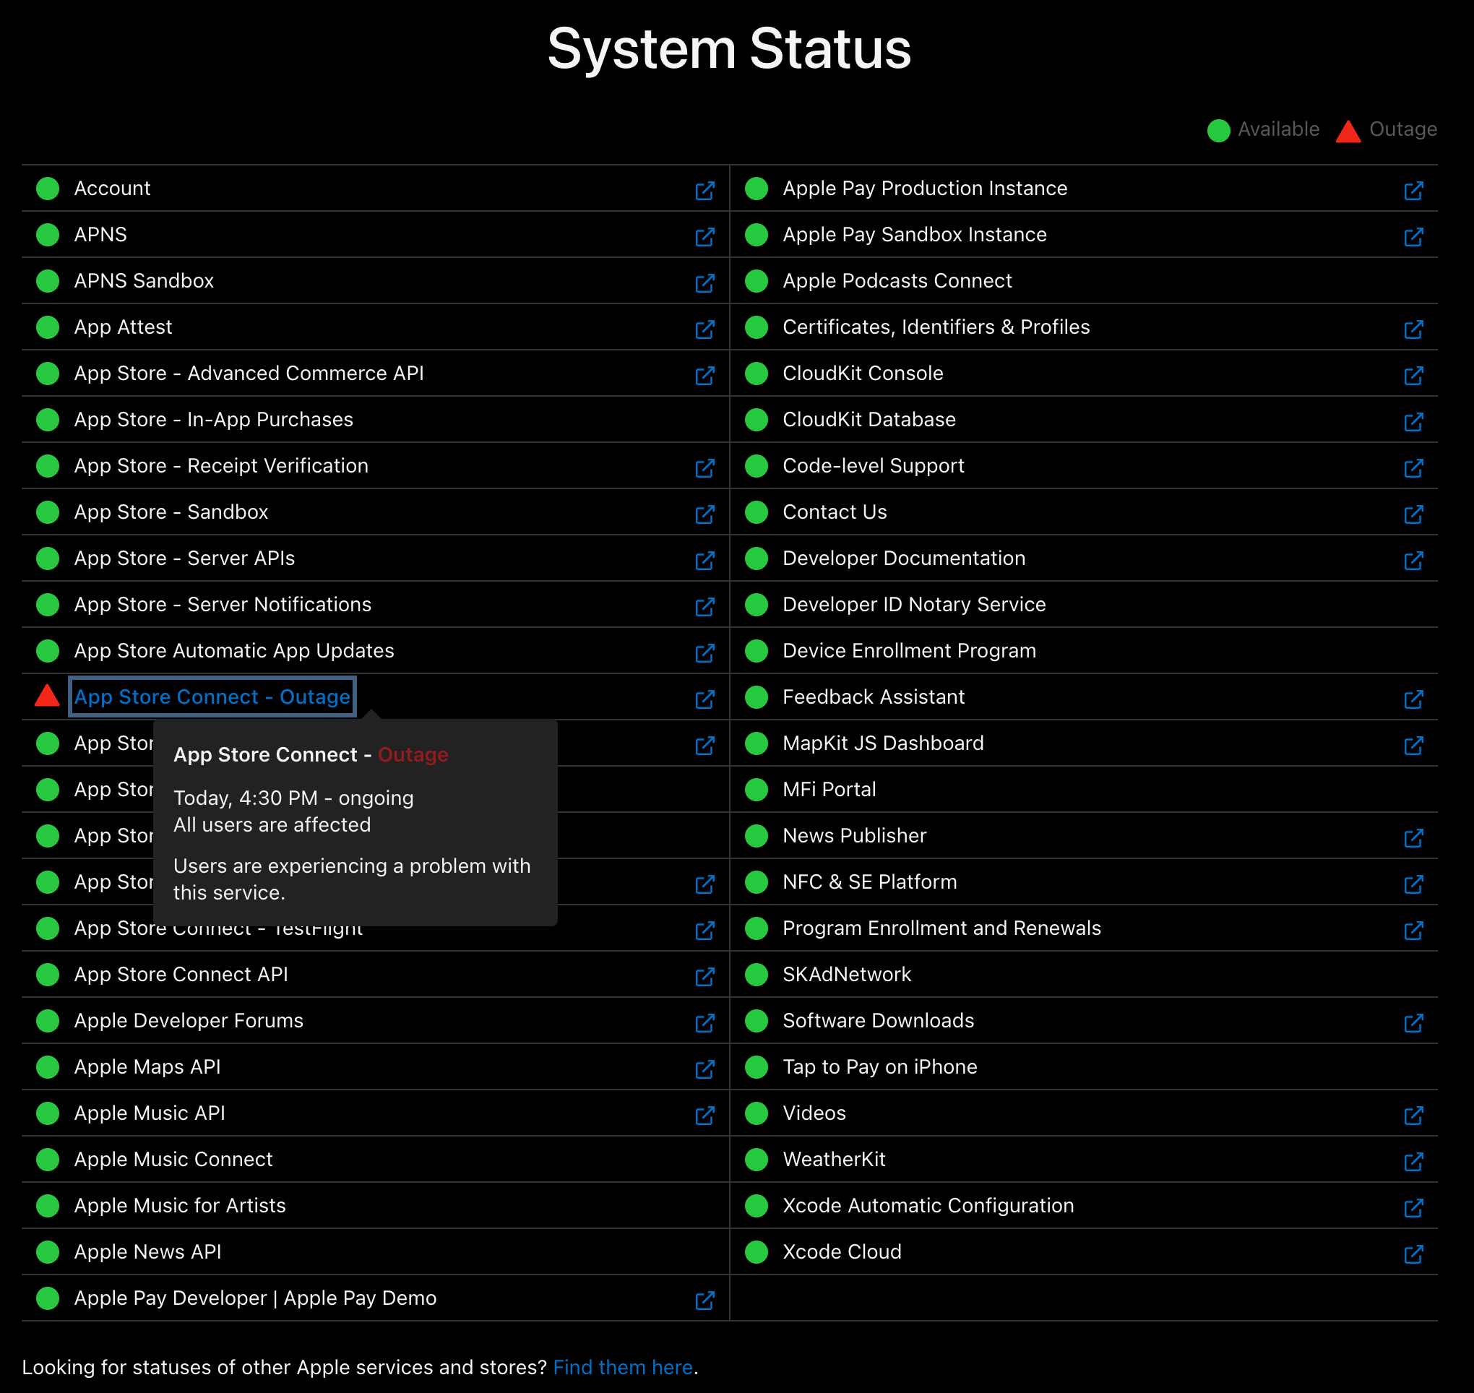
Task: Open Xcode Cloud external link icon
Action: point(1413,1254)
